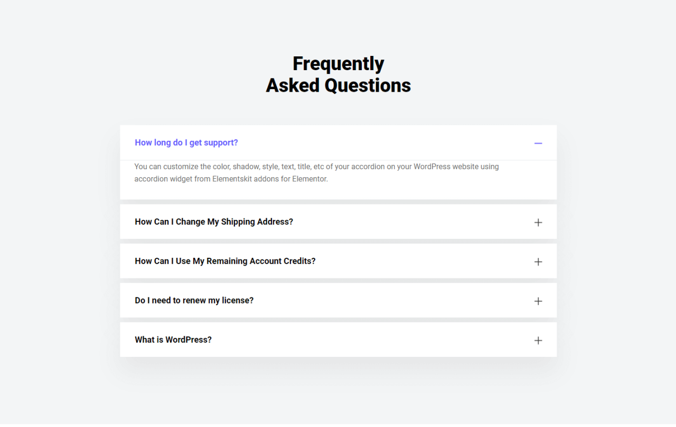Click the word "Frequently" in the page heading
676x427 pixels.
click(338, 64)
